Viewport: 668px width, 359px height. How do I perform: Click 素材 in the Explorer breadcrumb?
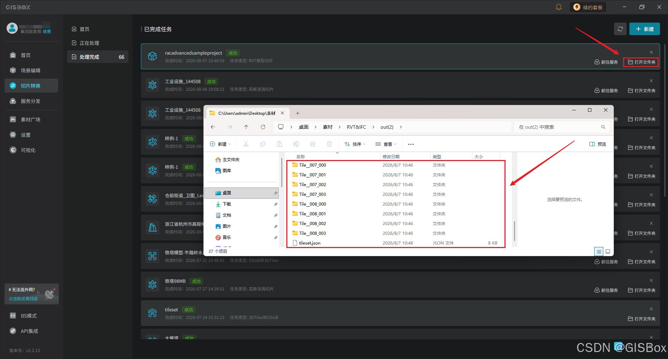[x=328, y=127]
